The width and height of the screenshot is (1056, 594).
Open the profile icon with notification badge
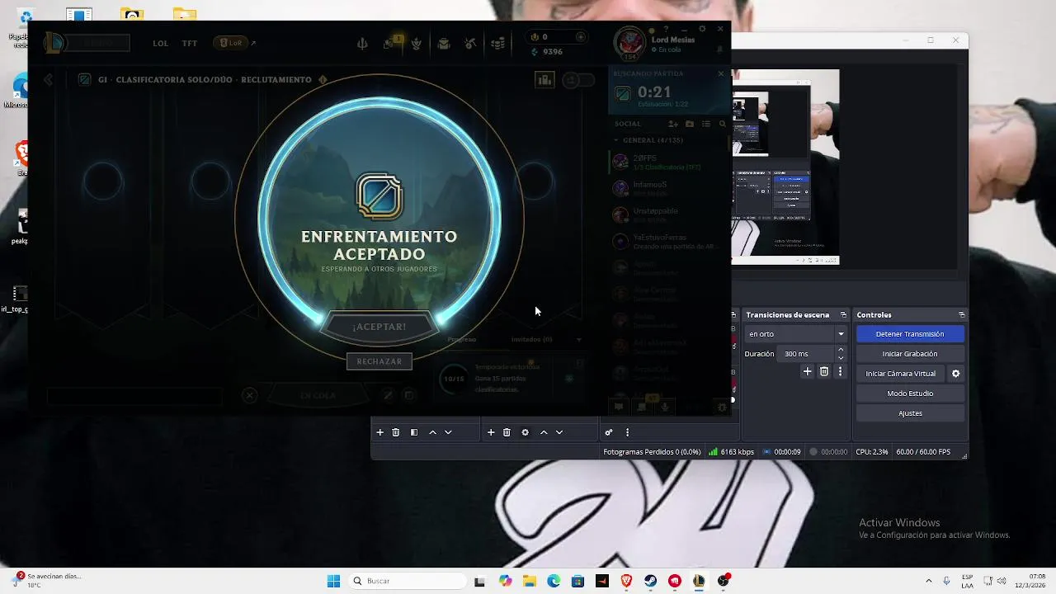tap(389, 43)
